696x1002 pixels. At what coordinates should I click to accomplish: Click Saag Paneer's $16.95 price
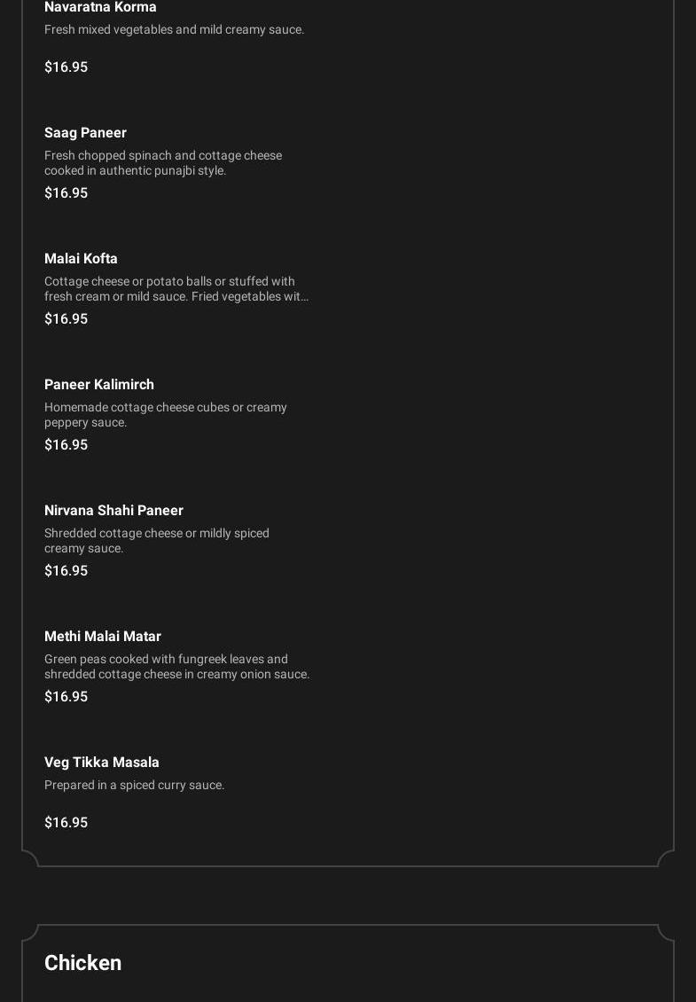tap(66, 192)
